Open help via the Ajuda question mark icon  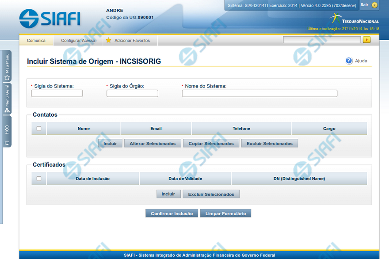tap(349, 61)
